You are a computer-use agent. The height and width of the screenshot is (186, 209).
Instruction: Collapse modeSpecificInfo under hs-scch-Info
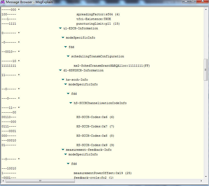point(66,84)
